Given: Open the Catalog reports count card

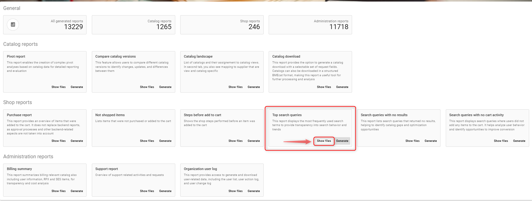Looking at the screenshot, I should pyautogui.click(x=133, y=25).
